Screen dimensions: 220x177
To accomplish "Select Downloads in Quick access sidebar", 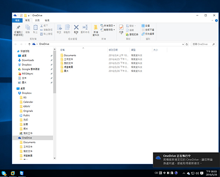I will [x=28, y=60].
